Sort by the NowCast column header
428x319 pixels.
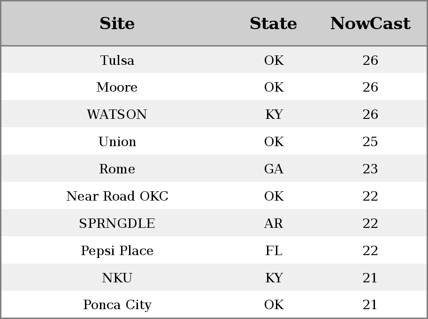pyautogui.click(x=370, y=23)
